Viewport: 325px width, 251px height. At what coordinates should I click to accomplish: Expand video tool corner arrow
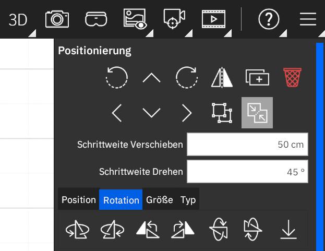[228, 33]
